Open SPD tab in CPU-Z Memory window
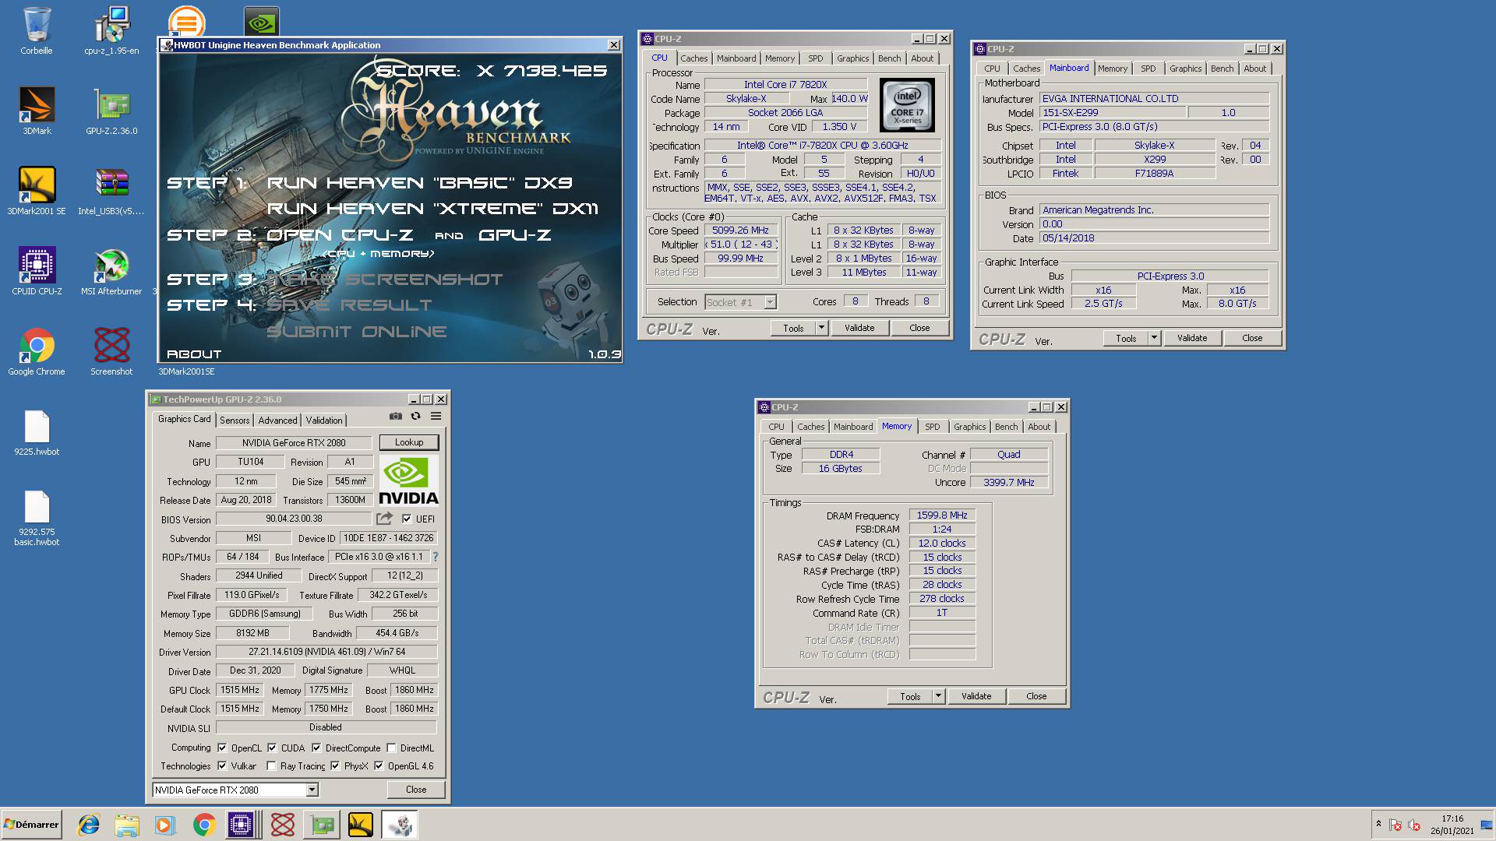1496x841 pixels. point(932,427)
